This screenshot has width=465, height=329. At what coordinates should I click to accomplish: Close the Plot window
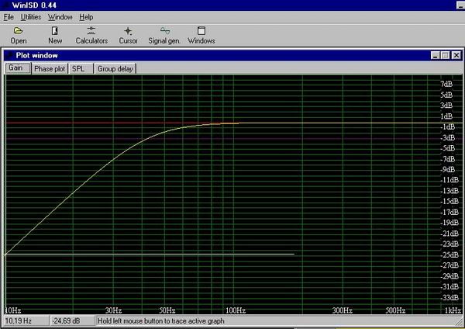click(x=456, y=56)
